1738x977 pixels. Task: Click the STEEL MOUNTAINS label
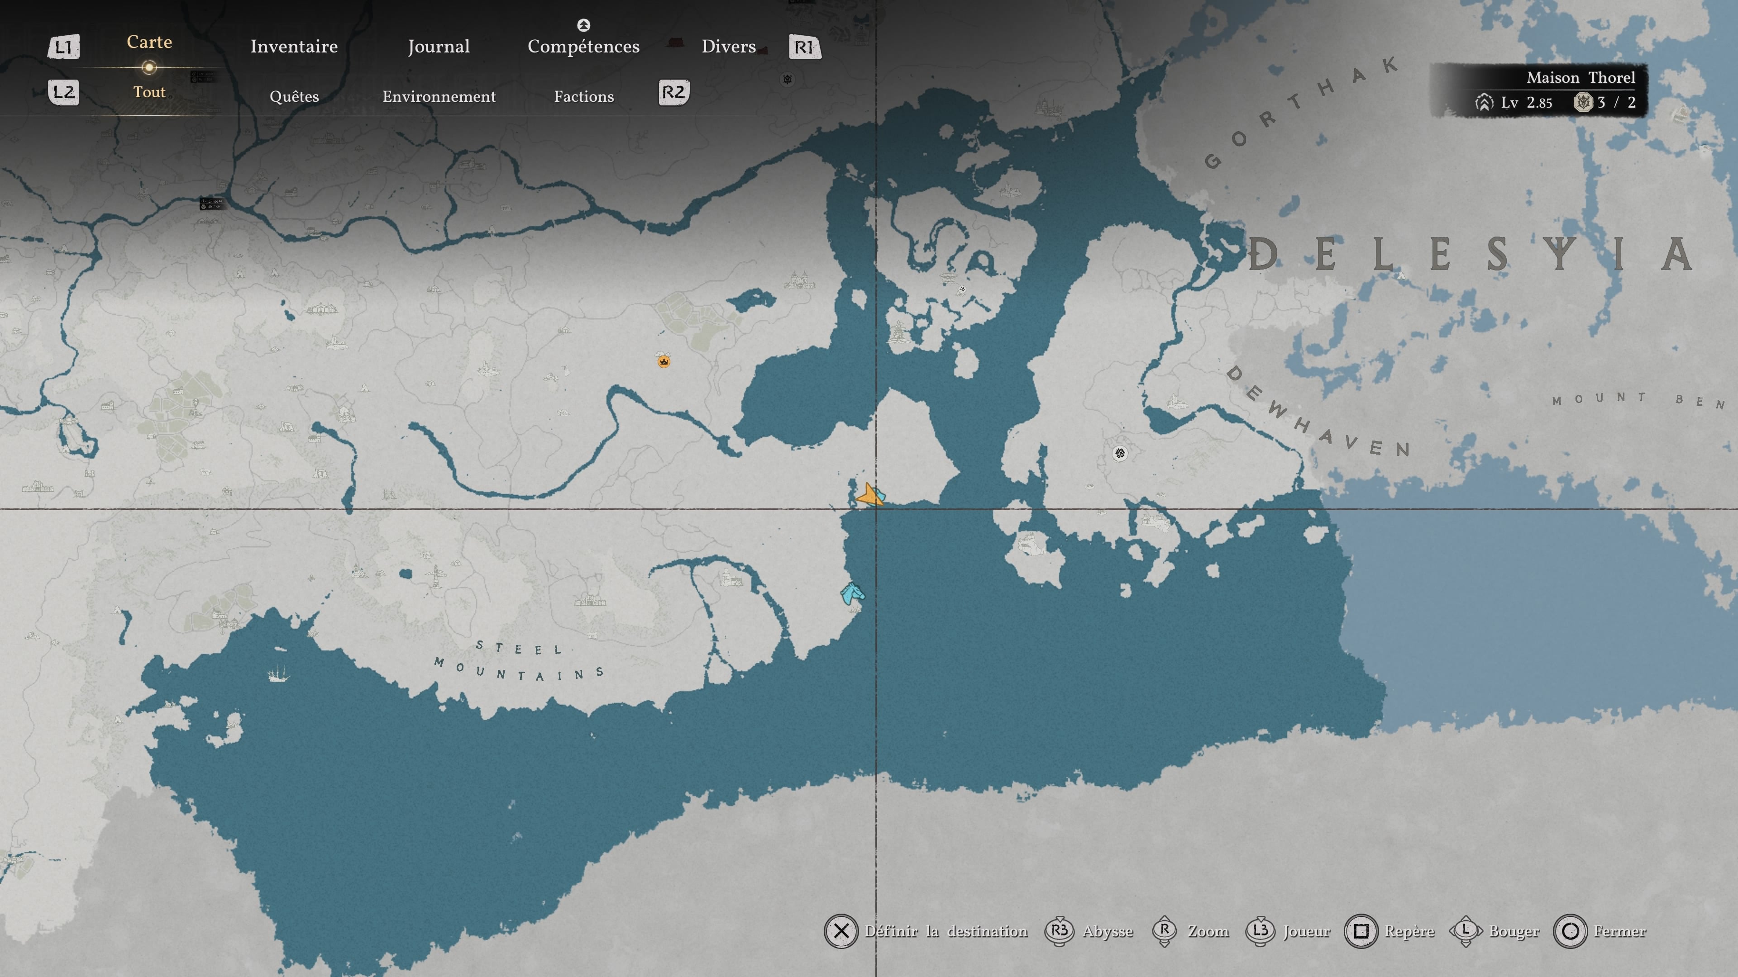tap(519, 660)
